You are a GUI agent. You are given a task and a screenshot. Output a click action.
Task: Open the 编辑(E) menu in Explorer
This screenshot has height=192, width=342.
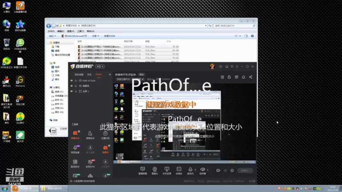pos(61,31)
